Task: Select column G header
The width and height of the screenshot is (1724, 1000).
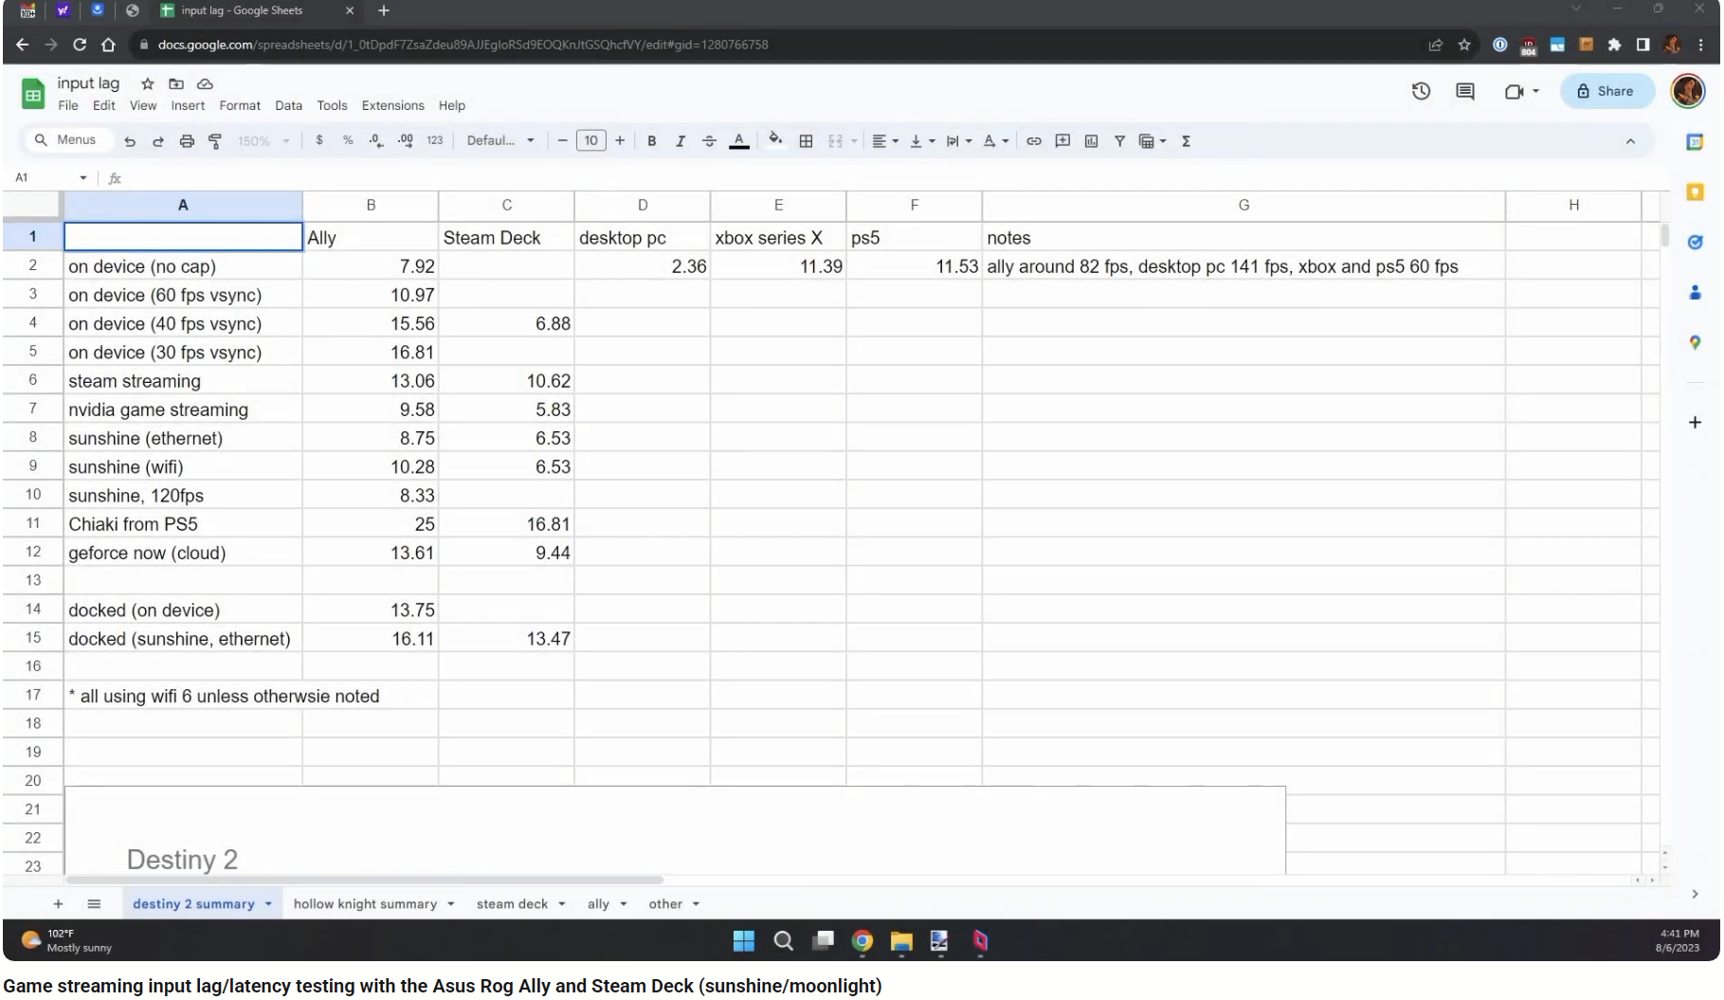Action: click(x=1243, y=205)
